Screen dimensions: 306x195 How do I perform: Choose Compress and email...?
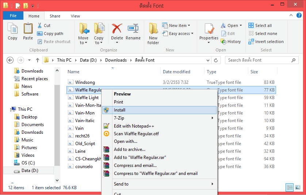(x=159, y=165)
